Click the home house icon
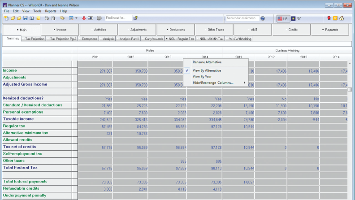355x200 pixels. point(342,18)
